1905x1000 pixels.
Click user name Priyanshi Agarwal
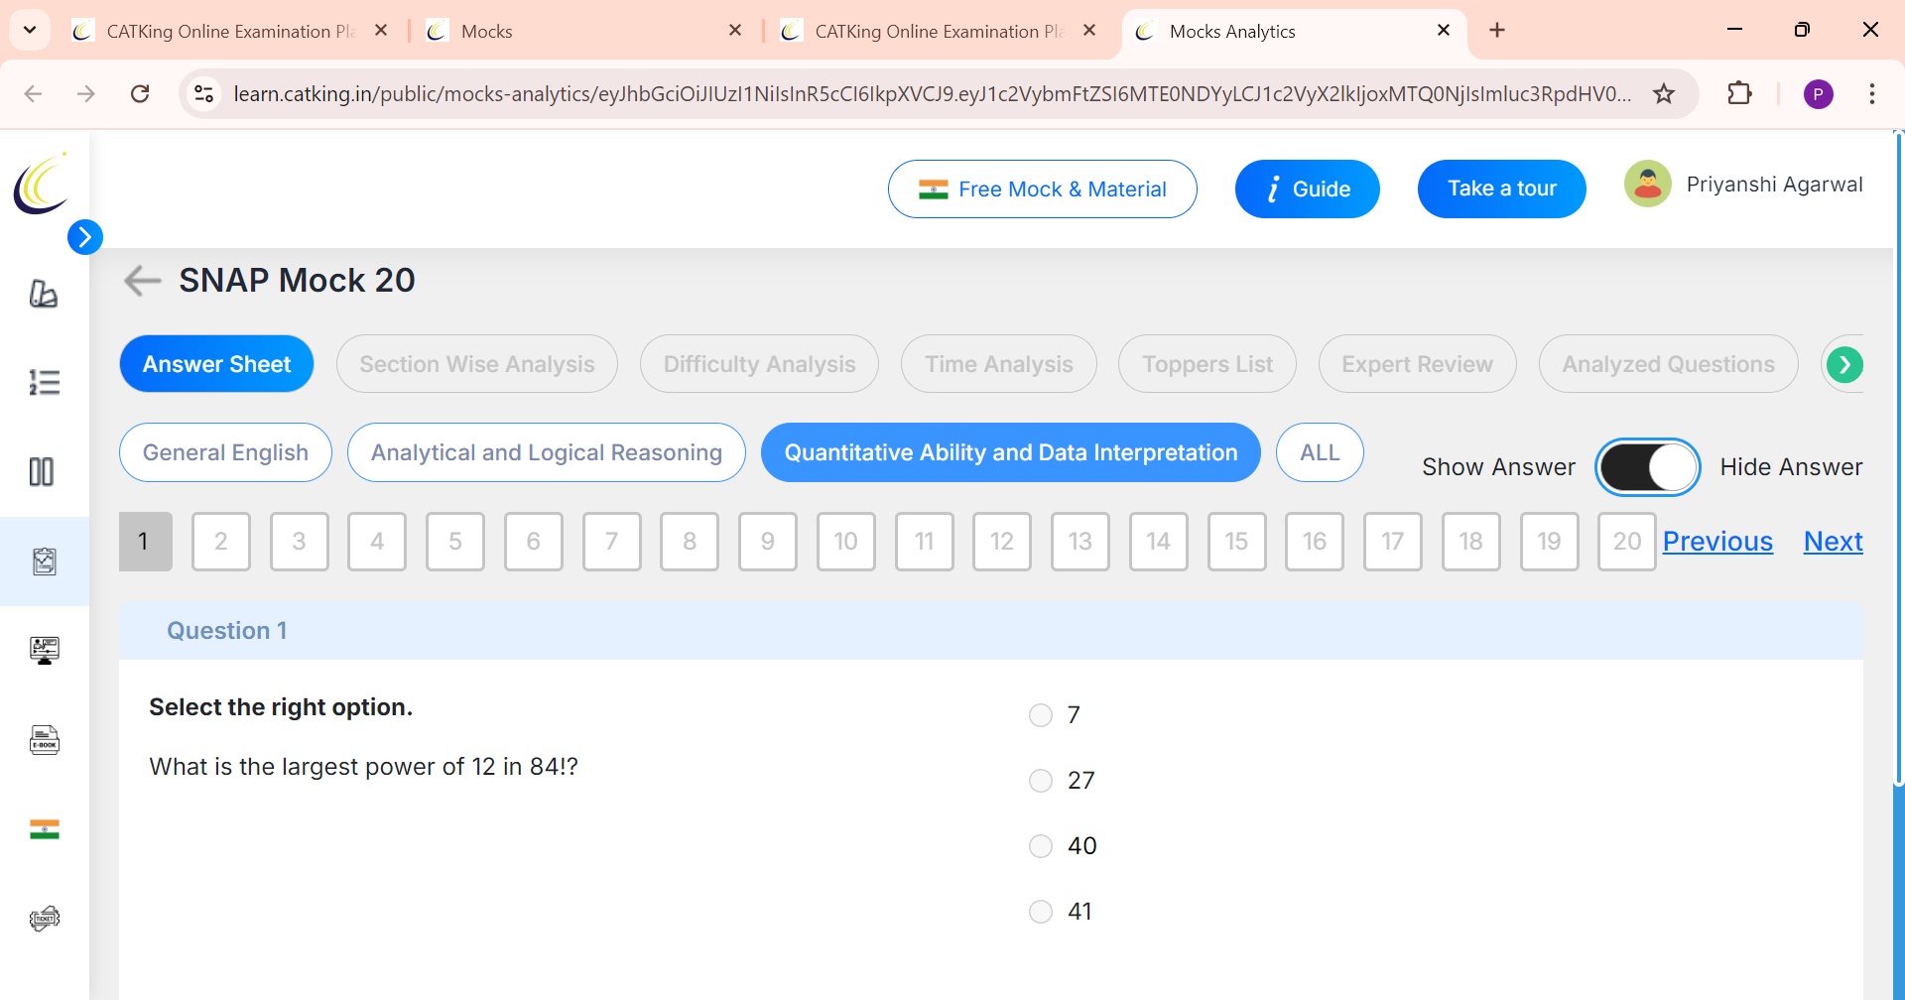1774,185
